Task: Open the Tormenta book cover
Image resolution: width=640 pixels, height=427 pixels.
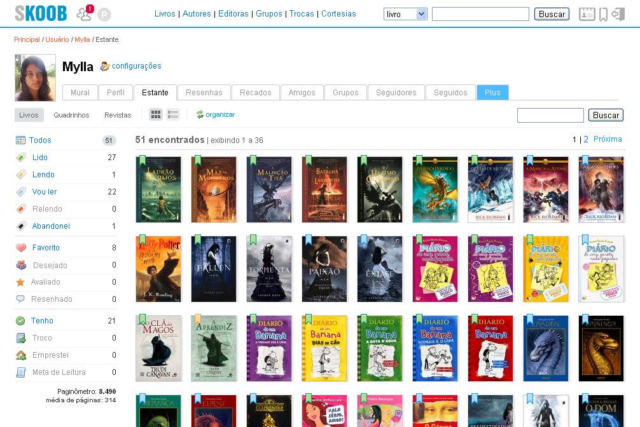Action: 269,269
